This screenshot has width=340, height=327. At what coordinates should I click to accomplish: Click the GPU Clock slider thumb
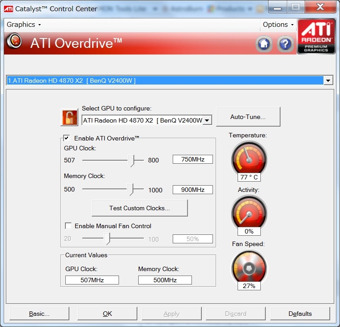131,161
